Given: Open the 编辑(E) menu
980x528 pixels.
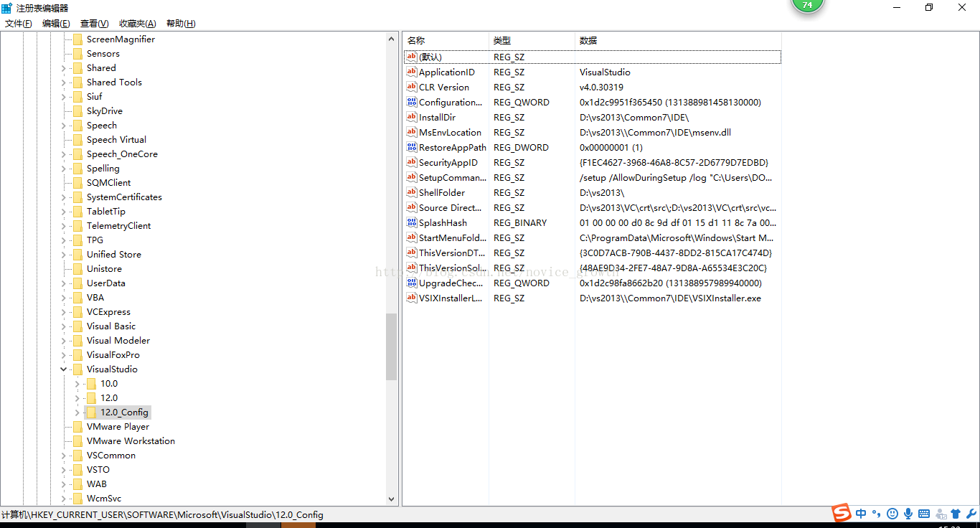Looking at the screenshot, I should (56, 24).
